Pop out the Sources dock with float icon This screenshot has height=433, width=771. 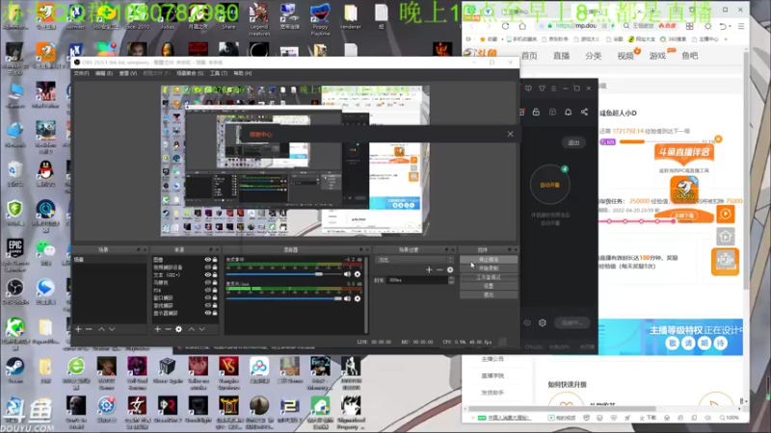point(211,250)
